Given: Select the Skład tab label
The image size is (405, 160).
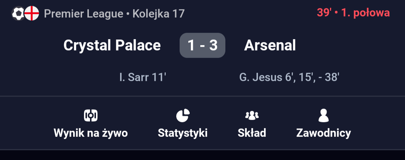Looking at the screenshot, I should (x=252, y=133).
